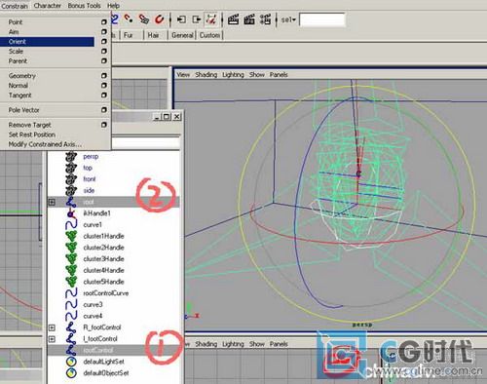
Task: Toggle the construction history toolbar icon
Action: 211,19
